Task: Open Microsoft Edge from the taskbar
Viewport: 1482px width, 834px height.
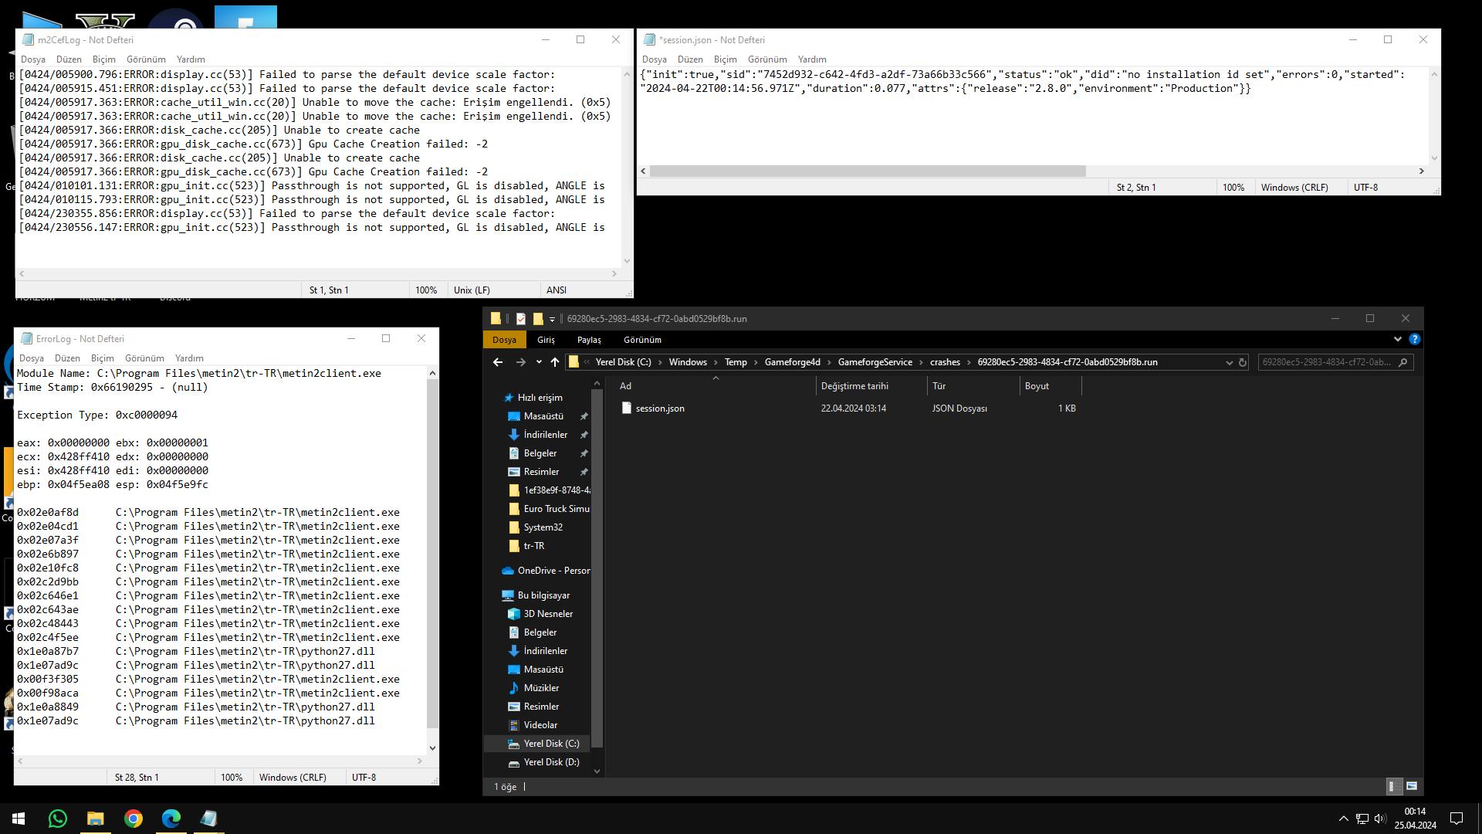Action: pyautogui.click(x=171, y=819)
